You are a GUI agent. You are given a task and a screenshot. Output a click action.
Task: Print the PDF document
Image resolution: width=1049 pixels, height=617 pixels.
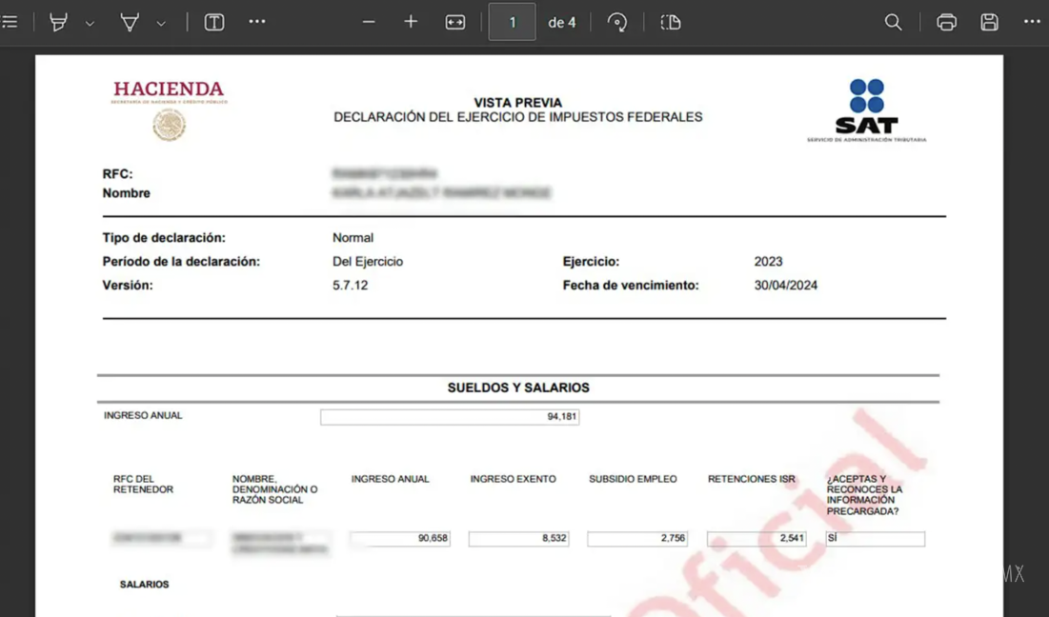(x=946, y=22)
